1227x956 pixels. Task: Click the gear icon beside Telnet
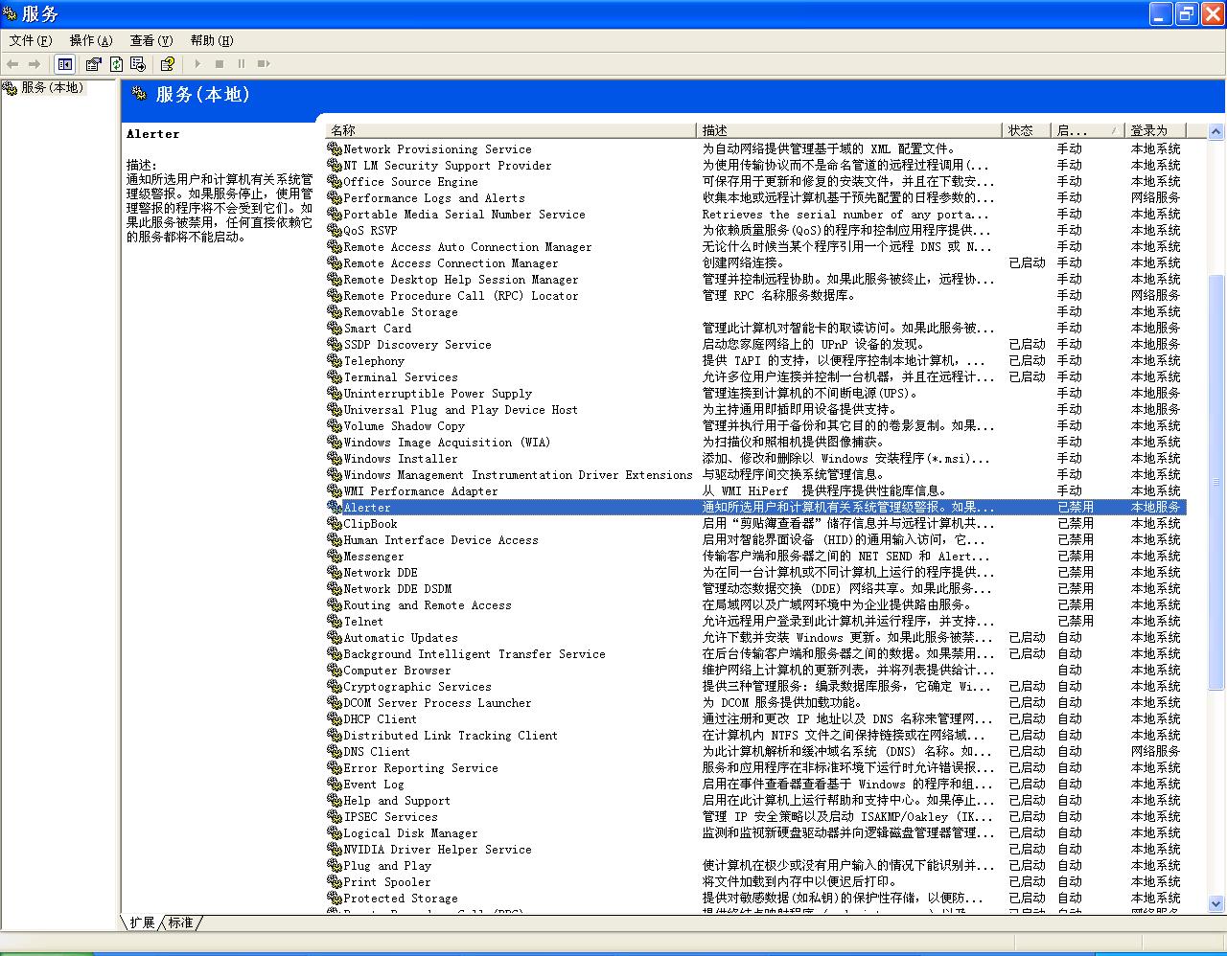click(335, 622)
